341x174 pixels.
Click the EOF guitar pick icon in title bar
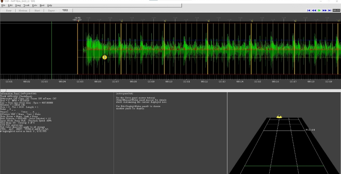[2, 1]
